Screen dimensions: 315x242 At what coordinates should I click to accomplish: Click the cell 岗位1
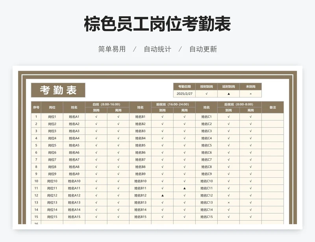(52, 117)
